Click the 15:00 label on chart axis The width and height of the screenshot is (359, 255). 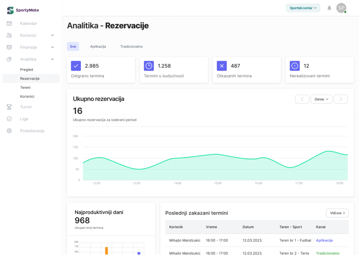pos(218,183)
